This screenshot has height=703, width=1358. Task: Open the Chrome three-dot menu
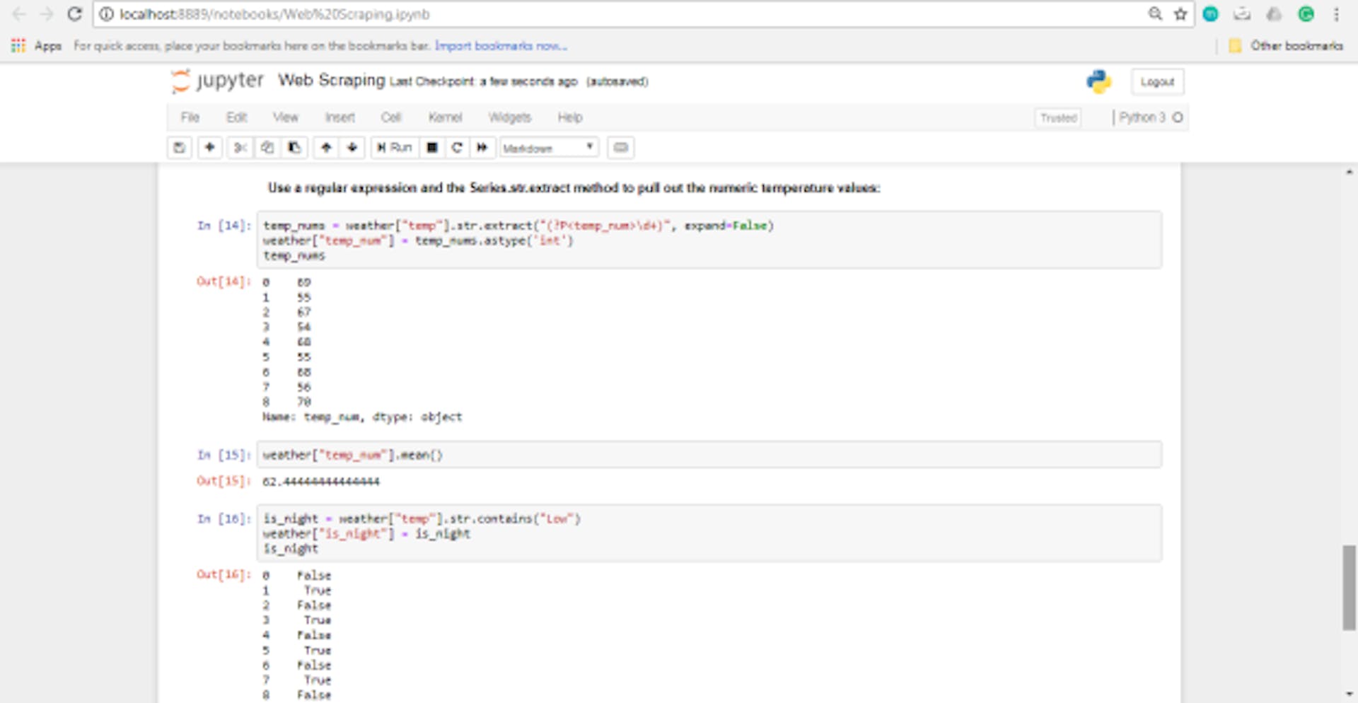[x=1336, y=14]
